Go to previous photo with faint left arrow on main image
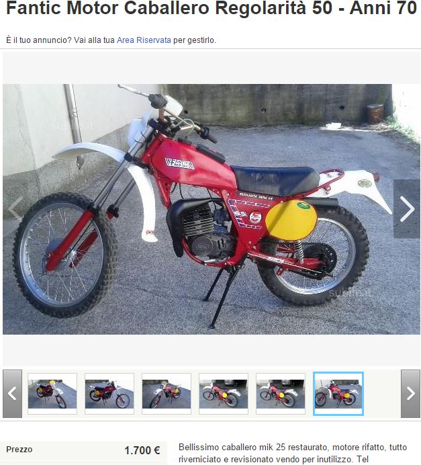Viewport: 421px width, 465px height. [x=15, y=209]
